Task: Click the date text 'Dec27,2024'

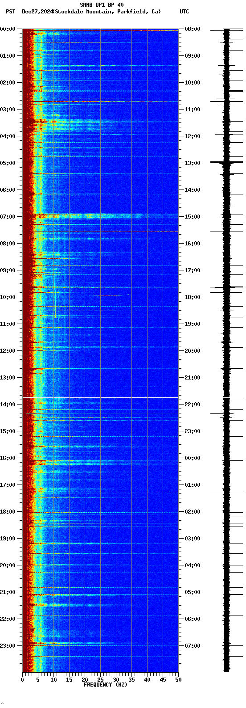Action: pos(37,12)
